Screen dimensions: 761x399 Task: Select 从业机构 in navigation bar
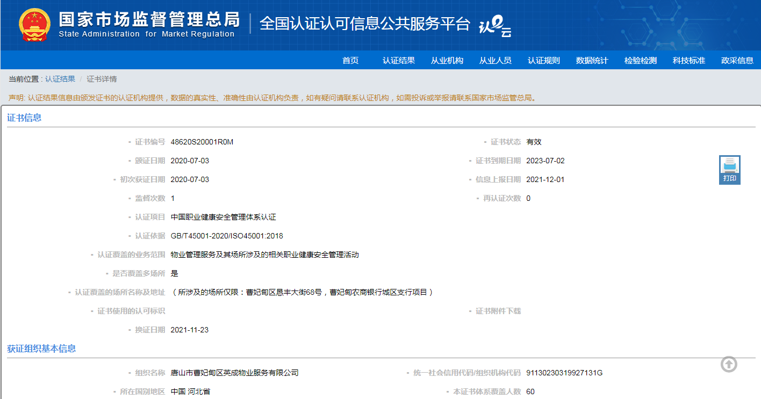coord(447,60)
